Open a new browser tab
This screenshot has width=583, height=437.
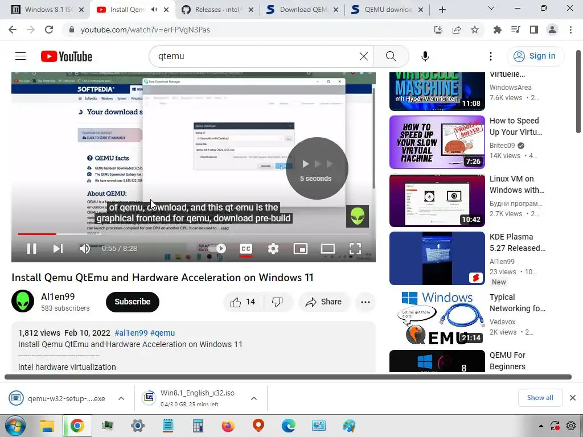pos(442,10)
